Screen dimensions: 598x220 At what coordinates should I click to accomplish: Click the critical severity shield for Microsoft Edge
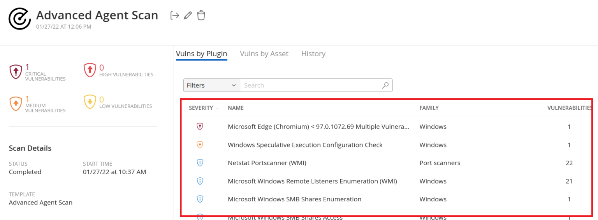tap(200, 126)
